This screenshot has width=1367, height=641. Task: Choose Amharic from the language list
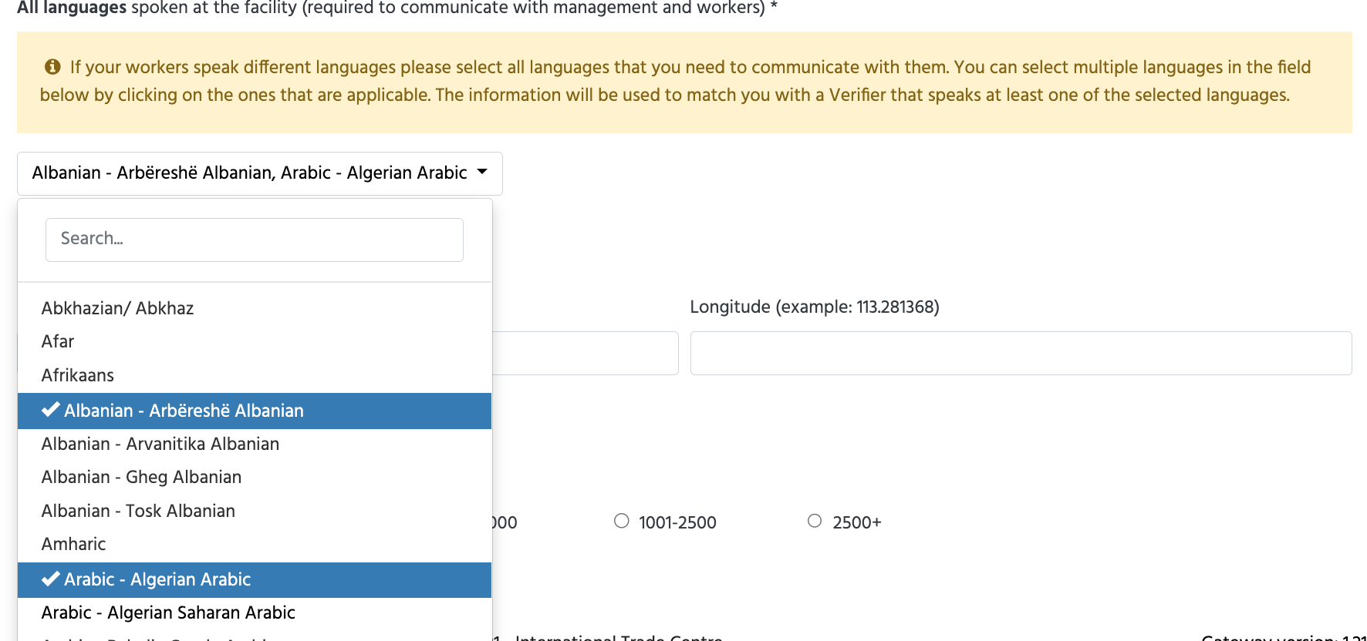(73, 544)
